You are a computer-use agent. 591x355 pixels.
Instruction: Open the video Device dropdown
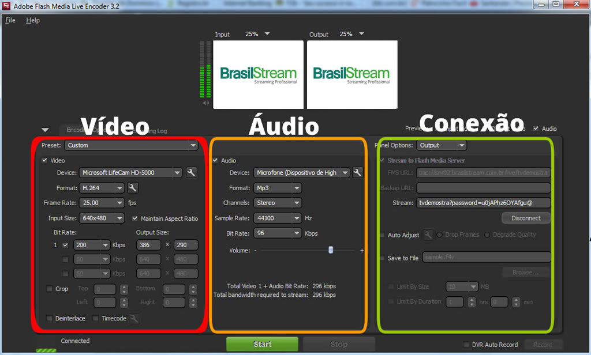130,172
